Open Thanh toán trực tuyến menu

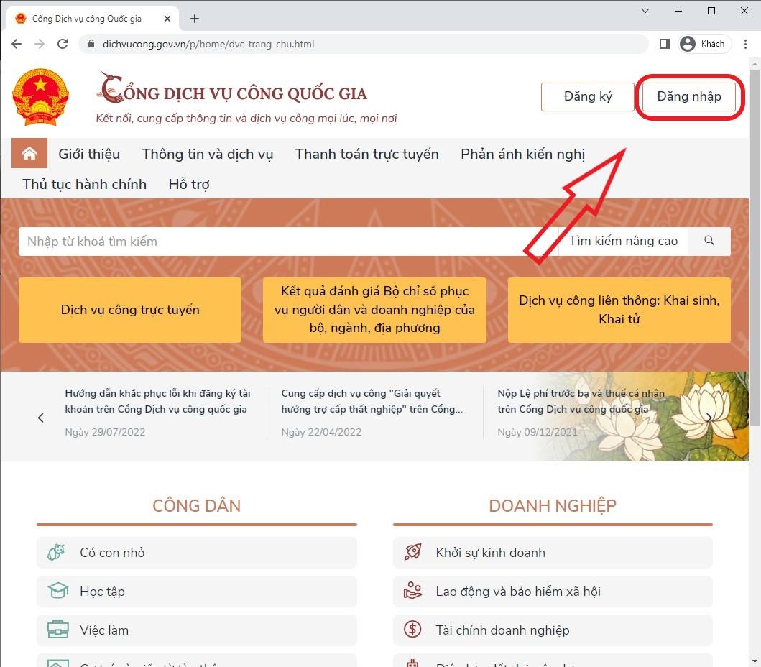(367, 154)
